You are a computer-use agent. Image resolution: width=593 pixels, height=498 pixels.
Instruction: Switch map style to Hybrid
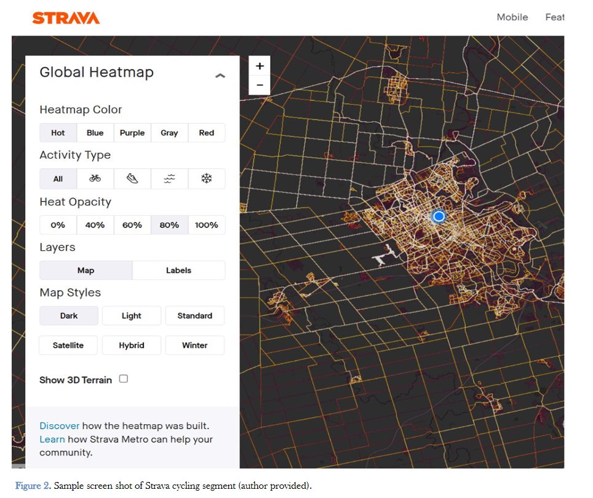tap(131, 345)
